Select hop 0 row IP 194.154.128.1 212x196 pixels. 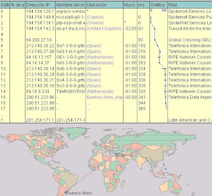(40, 11)
